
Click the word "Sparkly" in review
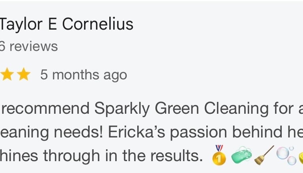122,109
